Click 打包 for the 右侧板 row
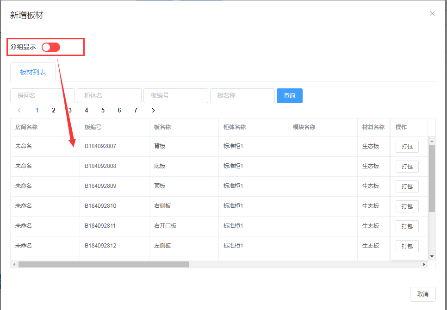This screenshot has width=447, height=310. point(407,206)
